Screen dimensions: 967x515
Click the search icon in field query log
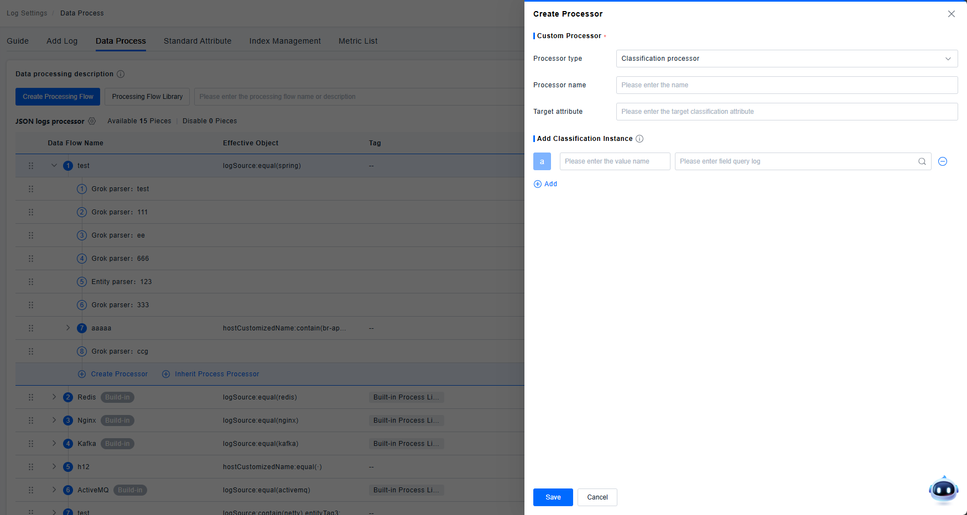(x=922, y=161)
